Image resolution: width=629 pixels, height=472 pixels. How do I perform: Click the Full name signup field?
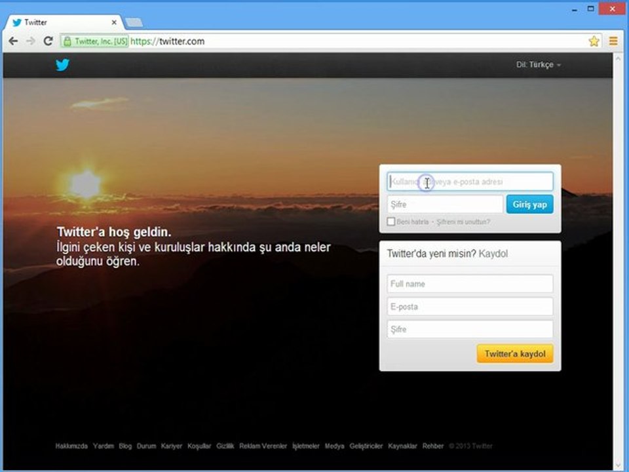[470, 284]
